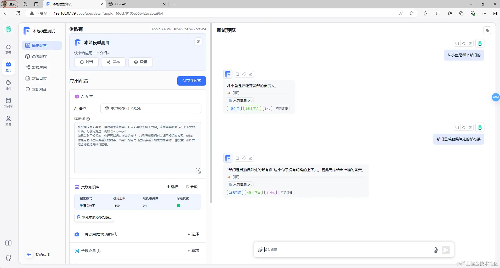Open the documentation book icon in sidebar
500x268 pixels.
[x=8, y=243]
